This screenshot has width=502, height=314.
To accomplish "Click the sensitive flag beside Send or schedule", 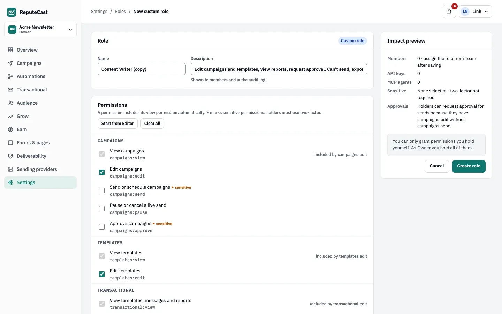I will click(181, 187).
